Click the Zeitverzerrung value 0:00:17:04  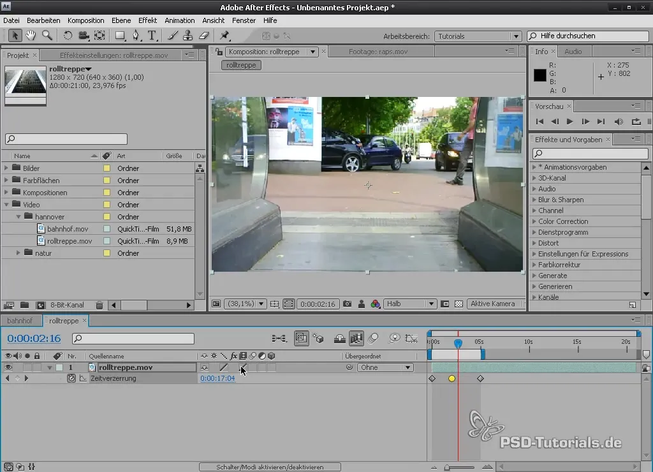(218, 378)
